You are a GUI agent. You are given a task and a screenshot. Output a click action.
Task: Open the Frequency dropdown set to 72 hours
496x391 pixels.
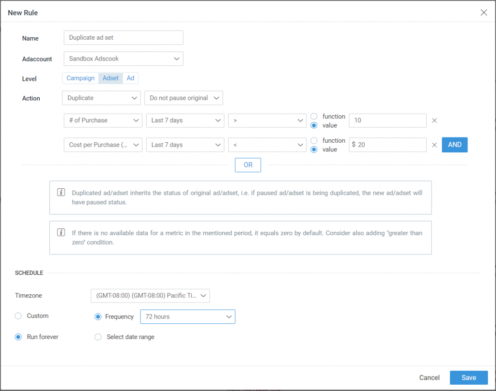pos(187,316)
